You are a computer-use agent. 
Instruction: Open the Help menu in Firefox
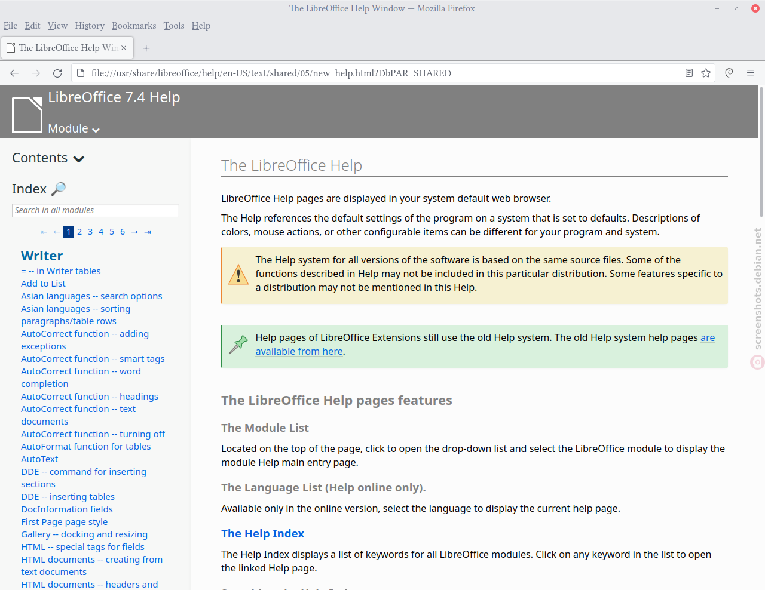tap(201, 26)
